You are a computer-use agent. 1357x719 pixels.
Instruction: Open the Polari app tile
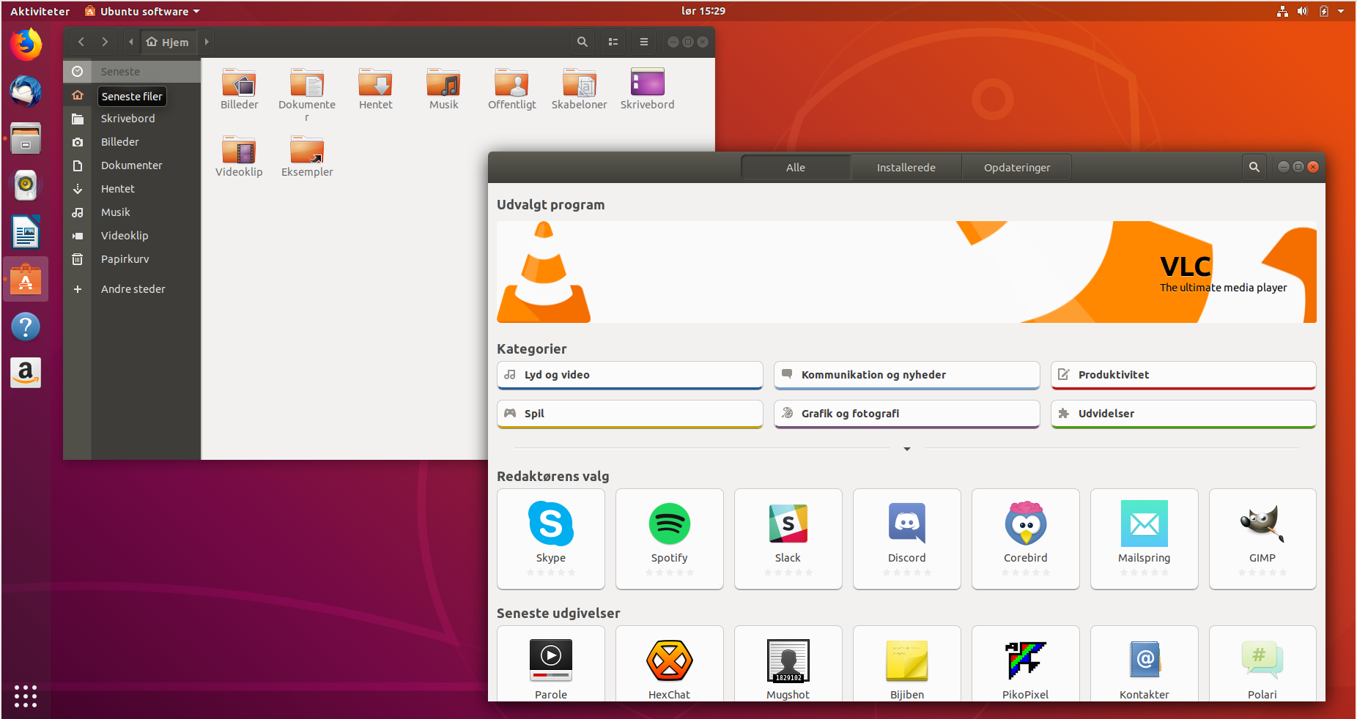click(1262, 664)
